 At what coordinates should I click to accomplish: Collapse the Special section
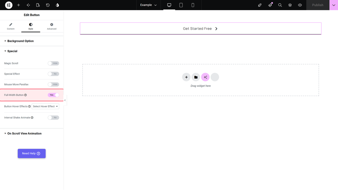pyautogui.click(x=32, y=51)
